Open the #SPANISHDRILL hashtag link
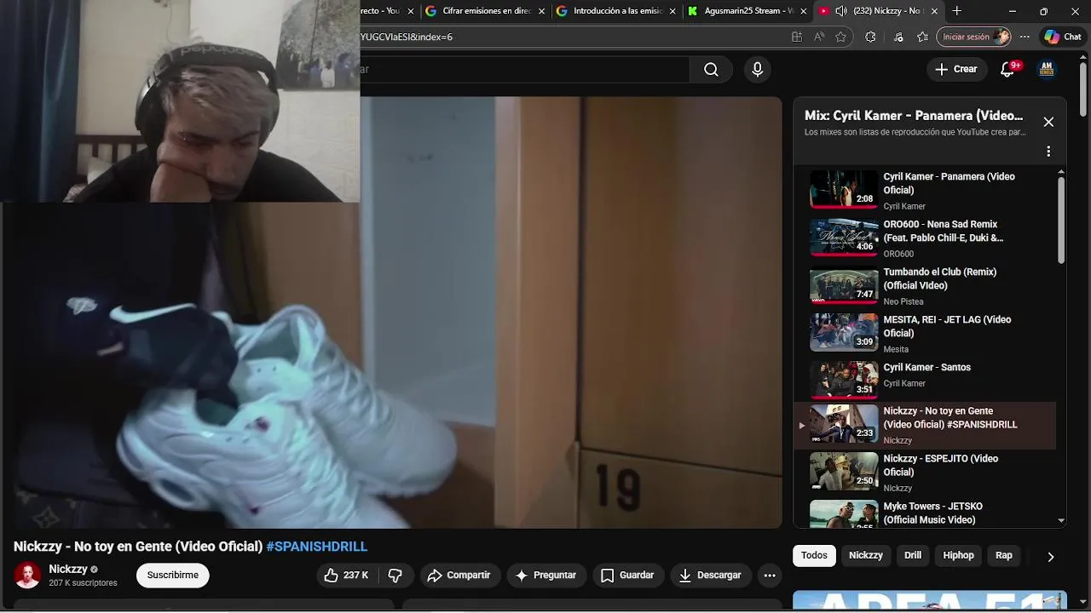Image resolution: width=1091 pixels, height=613 pixels. [x=317, y=547]
